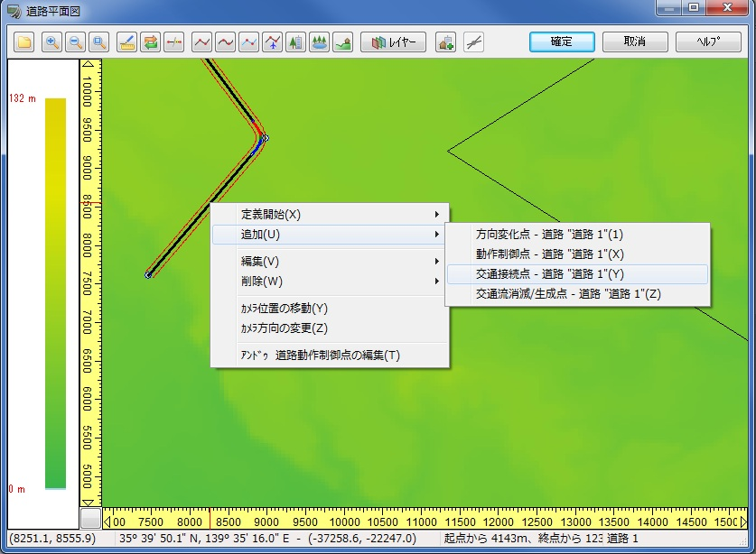The width and height of the screenshot is (756, 554).
Task: Select the blue polyline with red points icon
Action: pyautogui.click(x=248, y=42)
